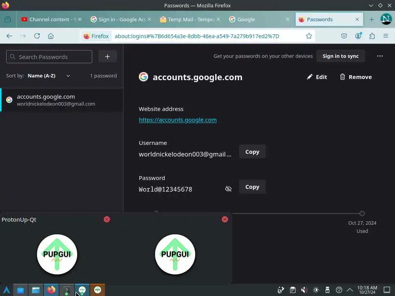This screenshot has height=296, width=395.
Task: Open the Discover store taskbar icon
Action: coord(20,290)
